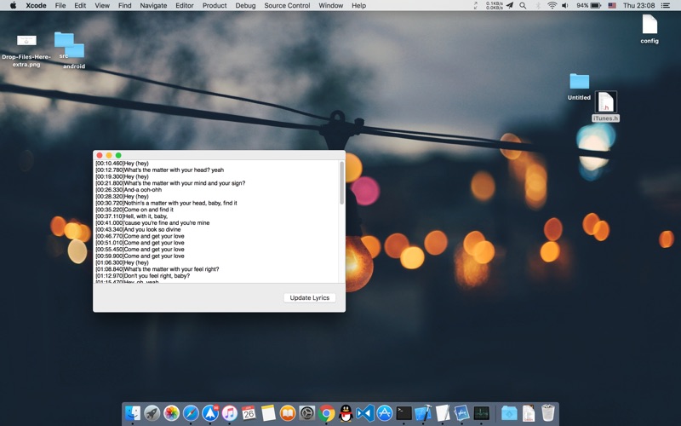This screenshot has height=426, width=681.
Task: Open the Xcode application menu
Action: [x=36, y=6]
